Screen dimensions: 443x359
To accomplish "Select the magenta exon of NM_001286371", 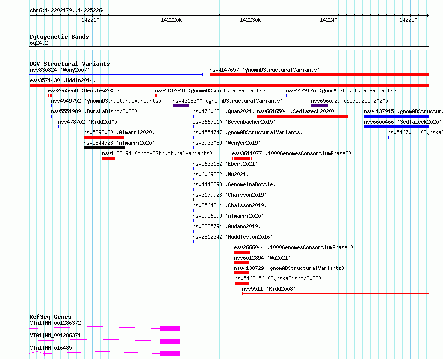I will pyautogui.click(x=170, y=341).
